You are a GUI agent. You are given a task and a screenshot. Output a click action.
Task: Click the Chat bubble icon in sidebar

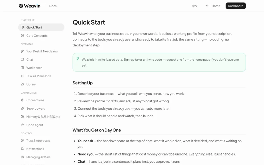click(22, 60)
